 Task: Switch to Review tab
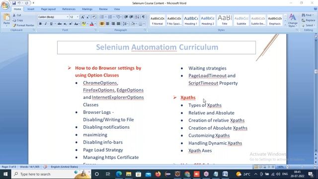(x=103, y=9)
